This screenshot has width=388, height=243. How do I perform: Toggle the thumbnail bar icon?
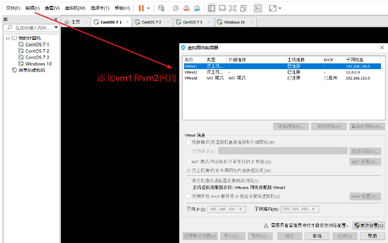[222, 8]
